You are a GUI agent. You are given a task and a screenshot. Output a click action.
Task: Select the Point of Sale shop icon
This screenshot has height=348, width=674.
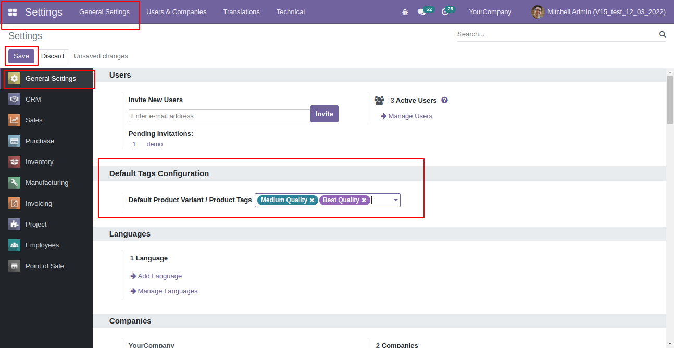15,266
